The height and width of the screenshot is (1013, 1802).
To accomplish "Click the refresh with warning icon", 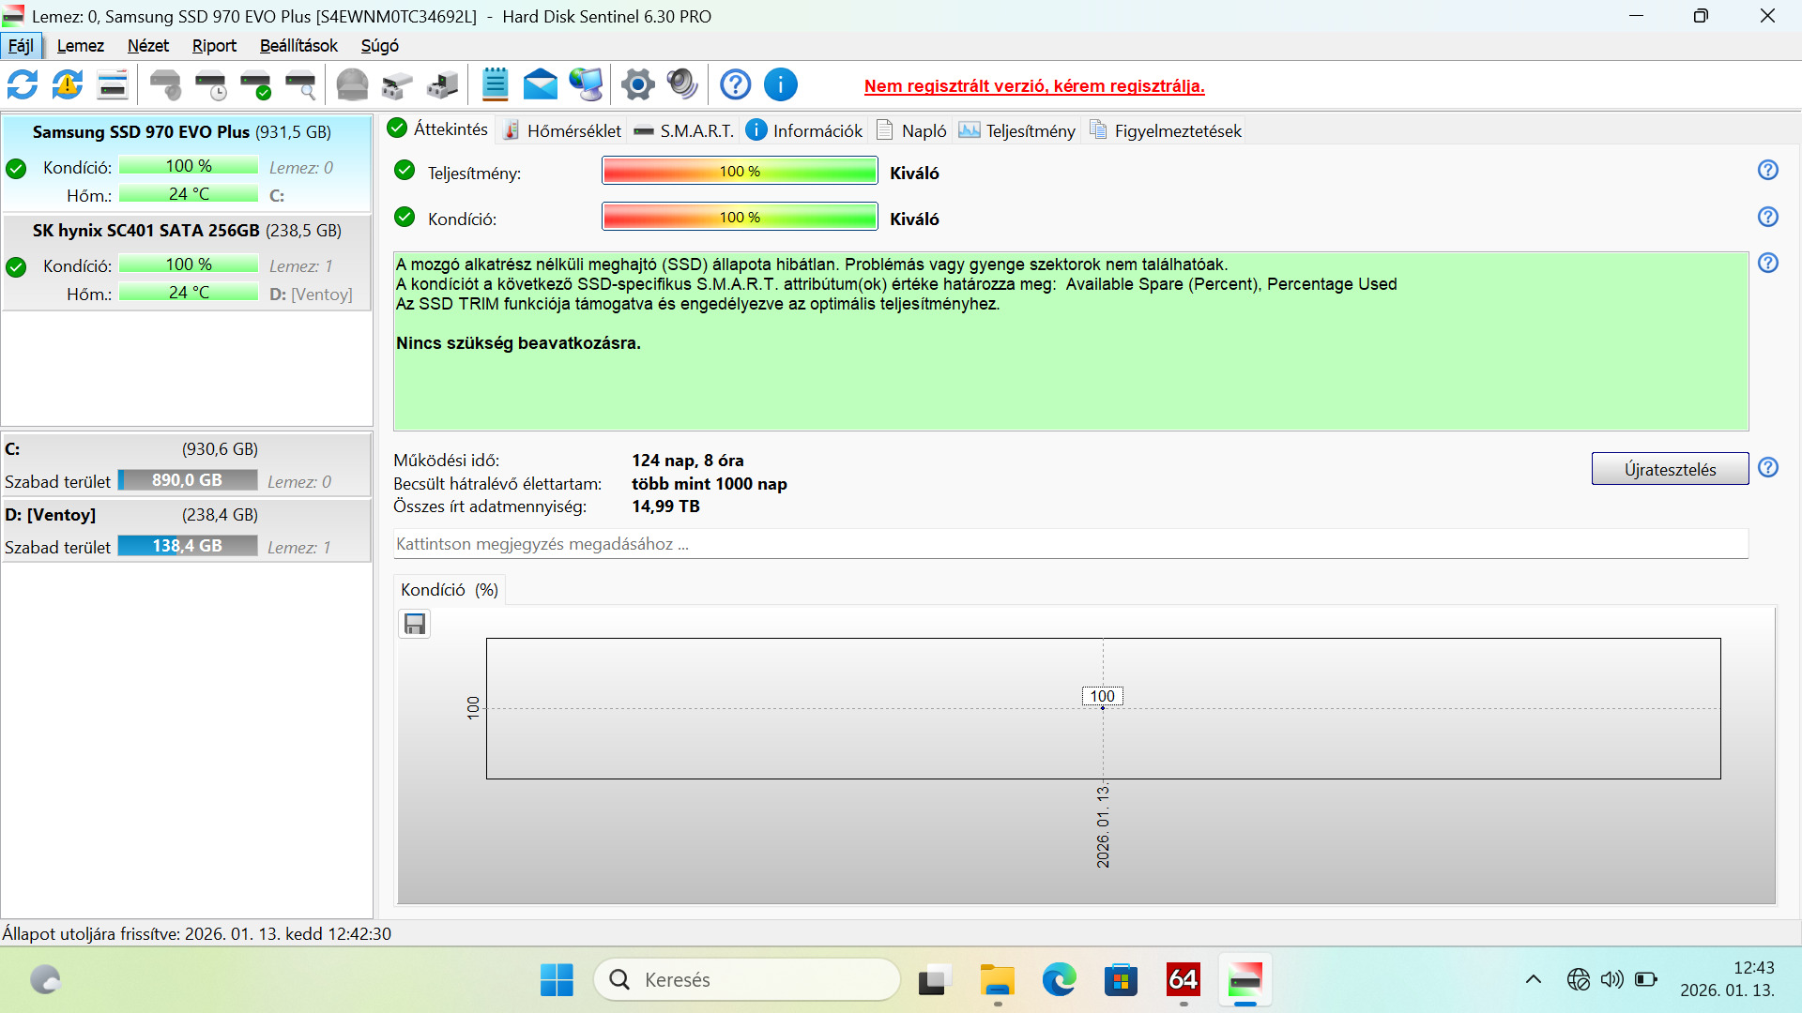I will click(68, 85).
